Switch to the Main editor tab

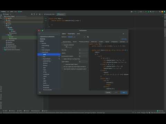click(61, 14)
